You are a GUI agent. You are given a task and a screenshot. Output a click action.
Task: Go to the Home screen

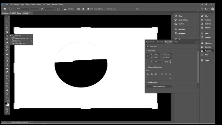coord(5,9)
